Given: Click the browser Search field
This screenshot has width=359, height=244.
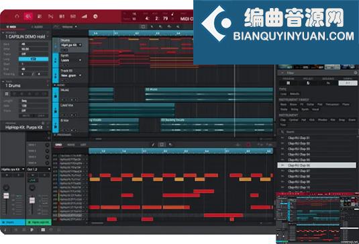Looking at the screenshot, I should (x=318, y=132).
